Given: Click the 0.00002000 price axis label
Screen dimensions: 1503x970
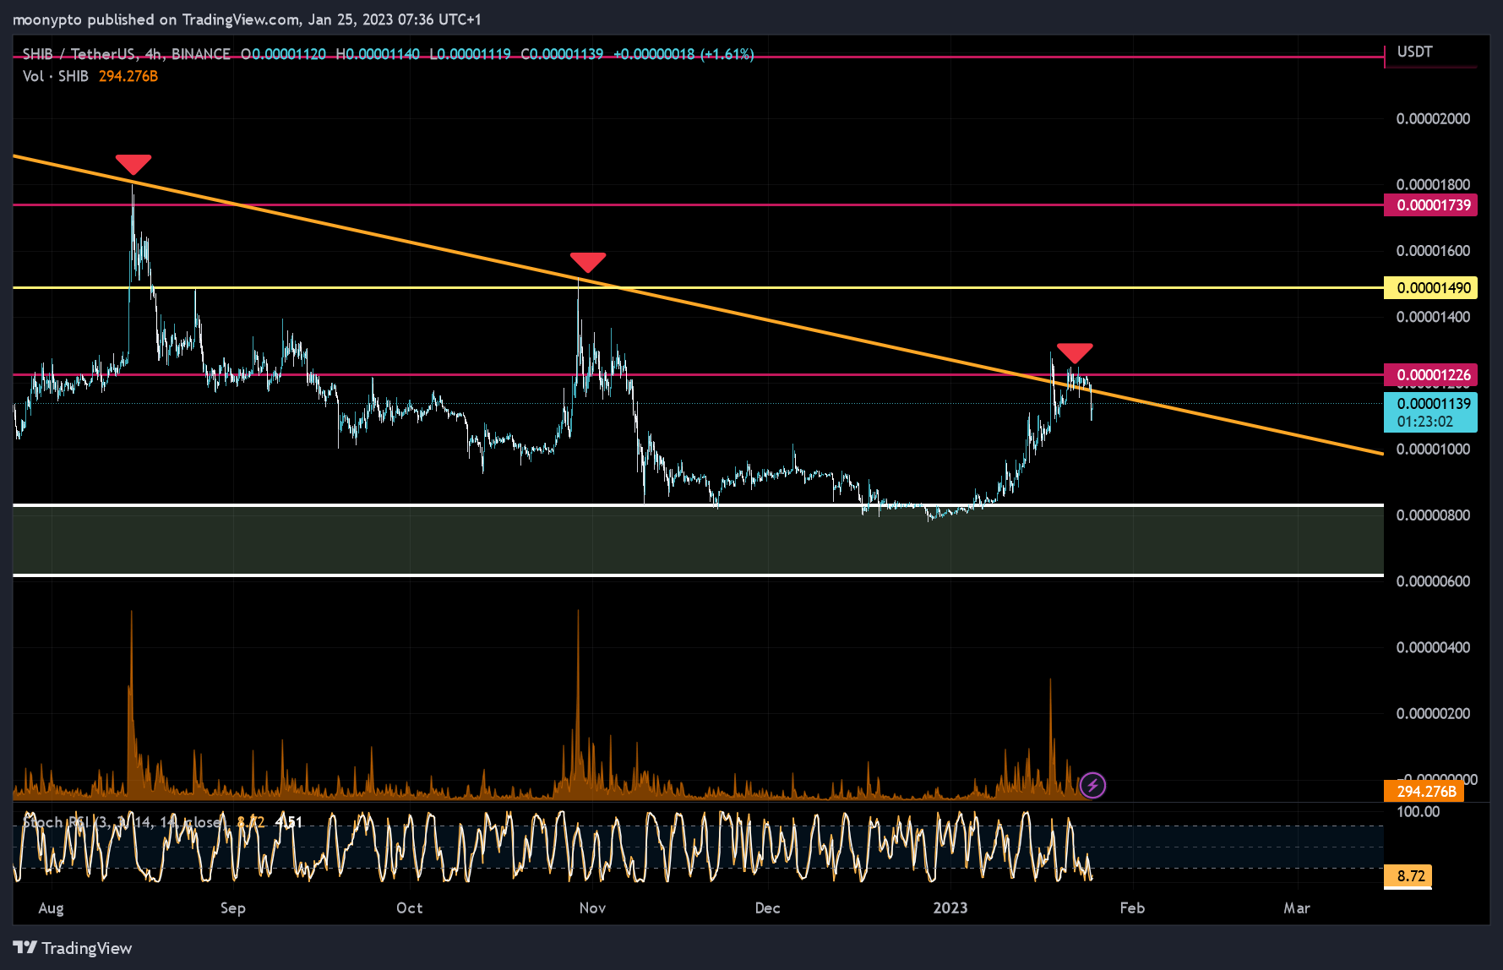Looking at the screenshot, I should [x=1433, y=119].
